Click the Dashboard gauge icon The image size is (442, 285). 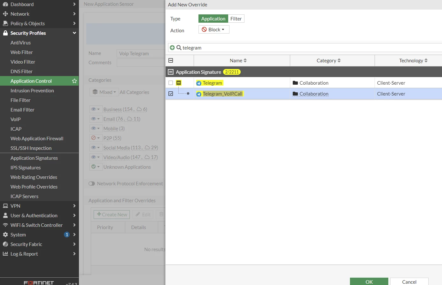click(x=5, y=4)
